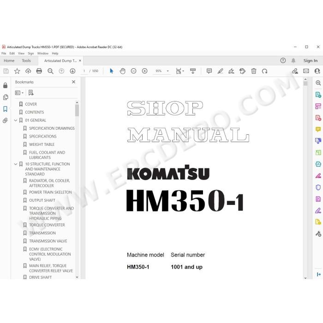The width and height of the screenshot is (323, 323).
Task: Print the document with printer icon
Action: (39, 71)
